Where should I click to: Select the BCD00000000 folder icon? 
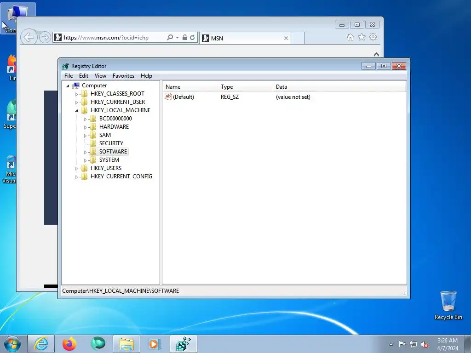click(93, 118)
